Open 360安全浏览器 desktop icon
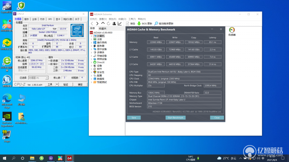The height and width of the screenshot is (162, 289). point(7,64)
